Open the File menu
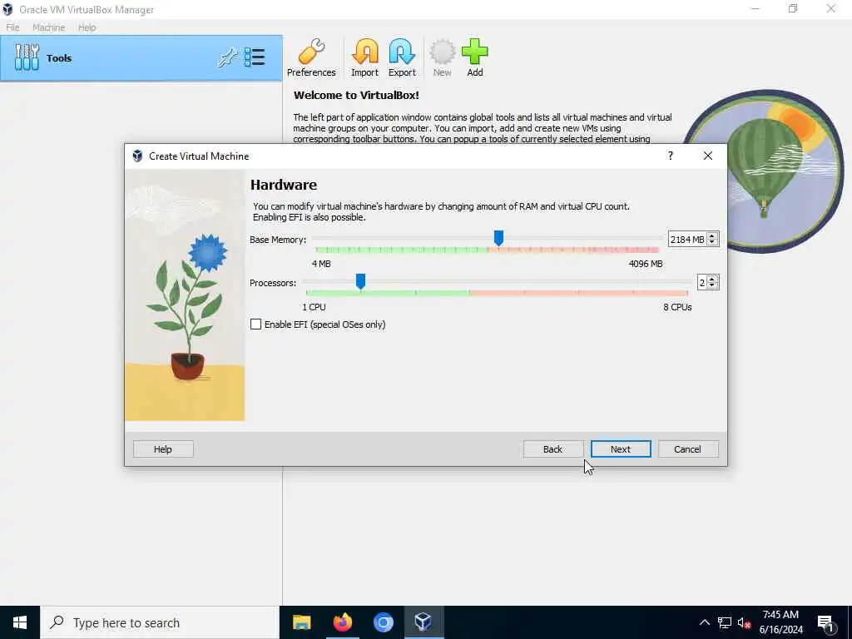 coord(13,27)
